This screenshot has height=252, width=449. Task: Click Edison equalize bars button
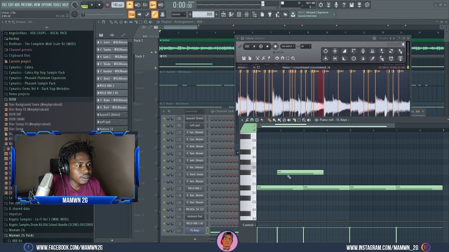(x=372, y=51)
